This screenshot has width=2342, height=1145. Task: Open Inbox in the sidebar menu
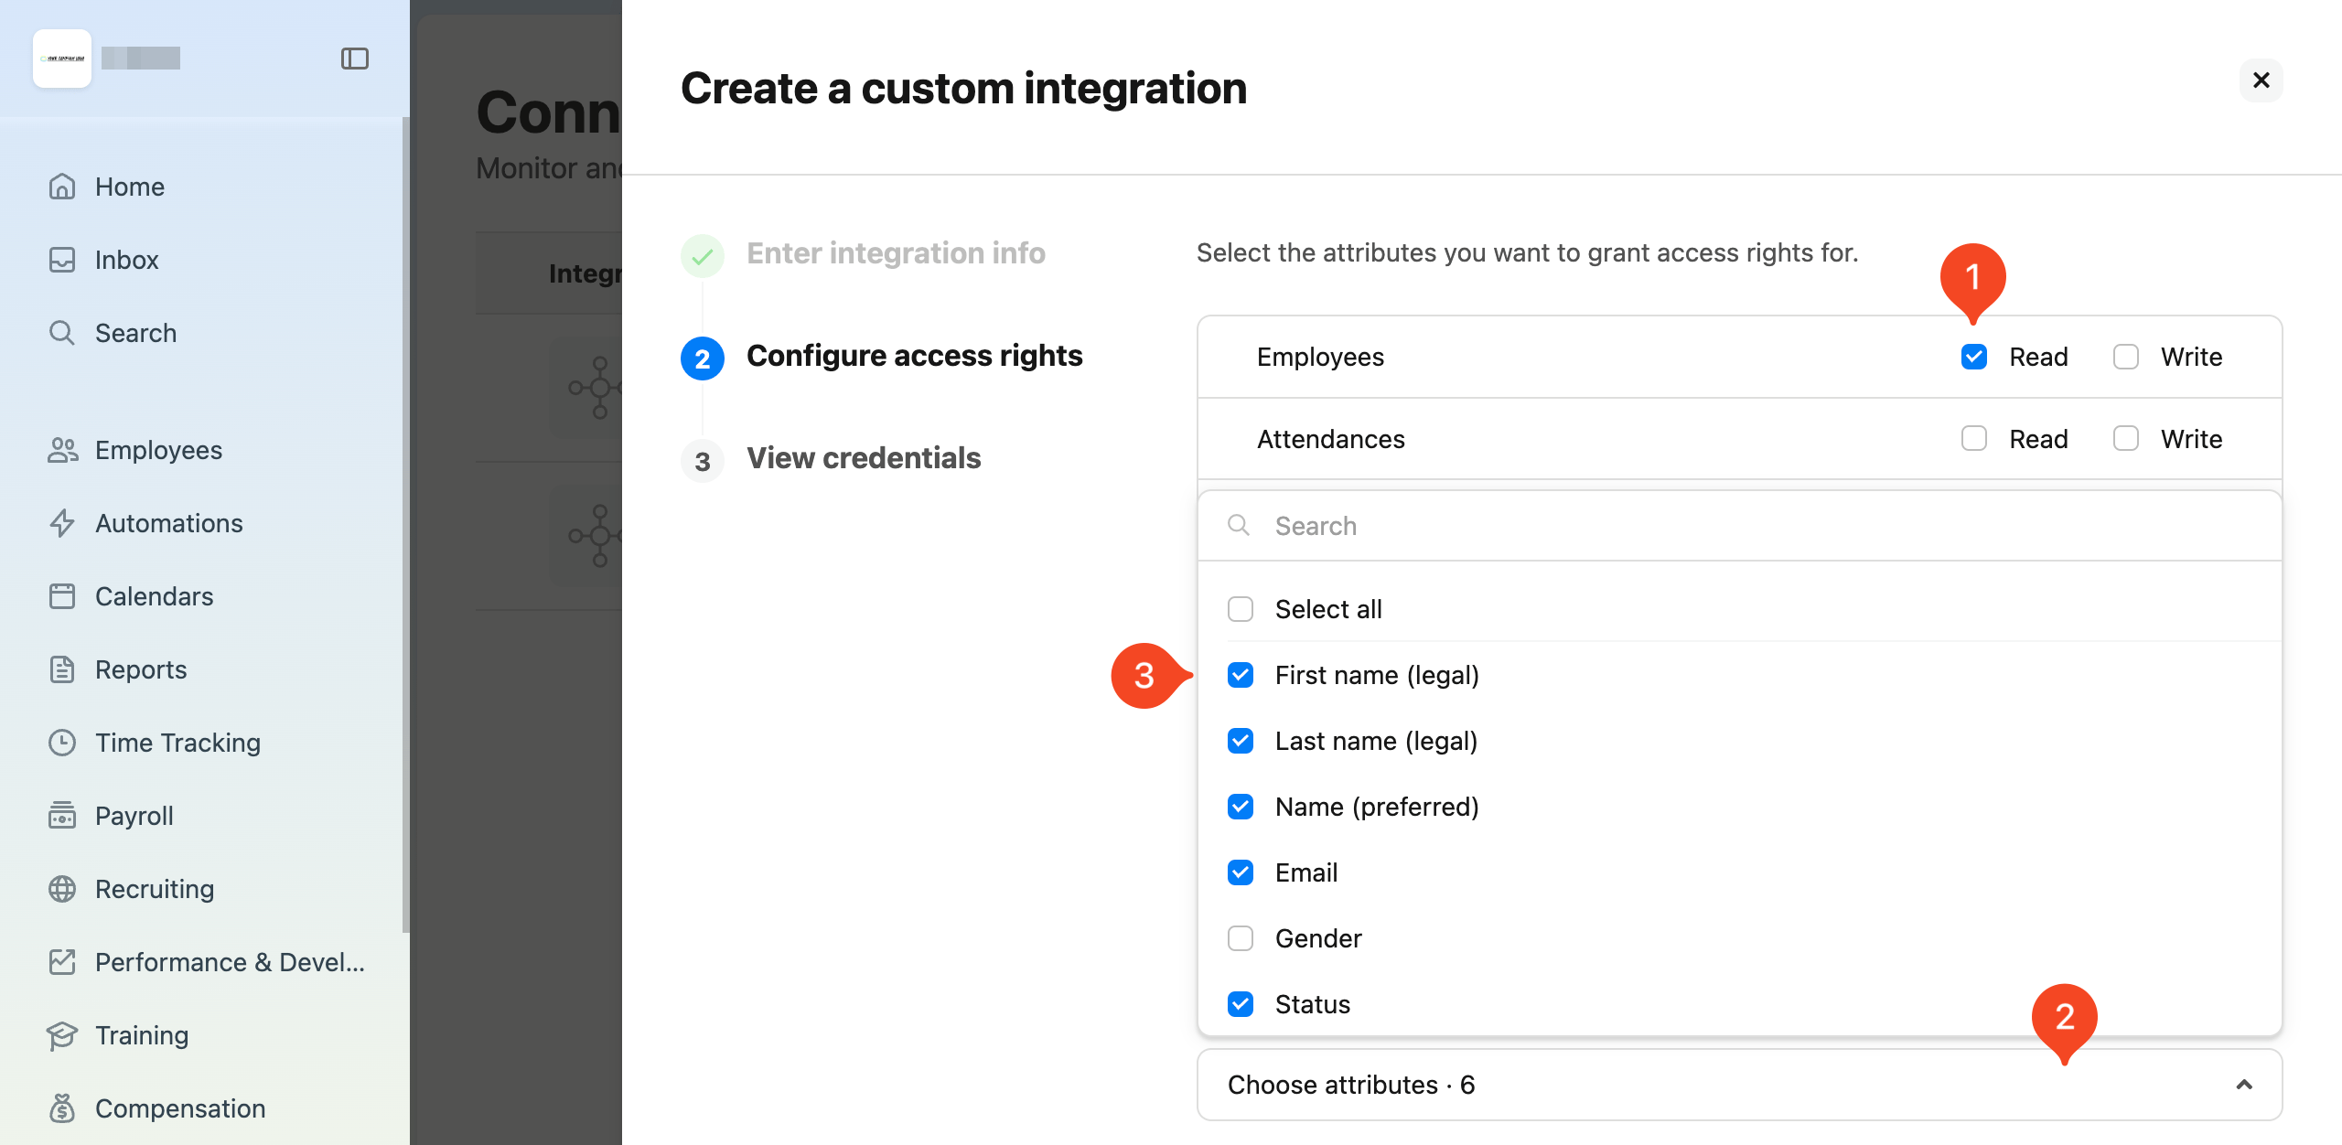click(126, 260)
